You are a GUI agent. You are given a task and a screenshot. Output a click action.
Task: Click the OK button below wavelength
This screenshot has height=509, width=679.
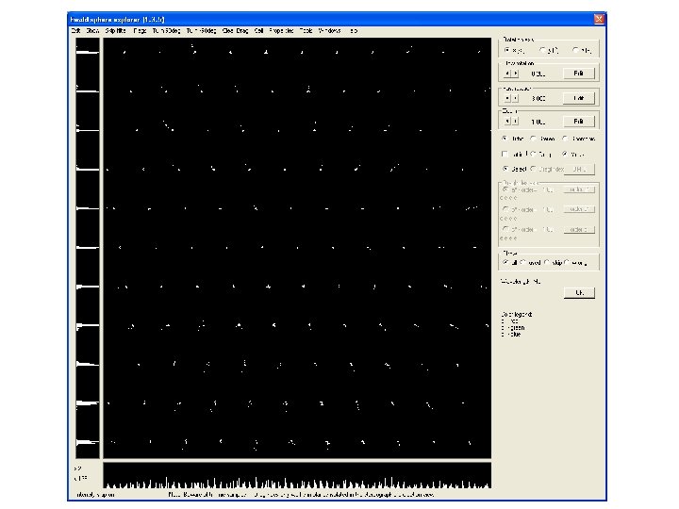point(579,293)
